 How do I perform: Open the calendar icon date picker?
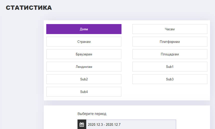[x=82, y=124]
